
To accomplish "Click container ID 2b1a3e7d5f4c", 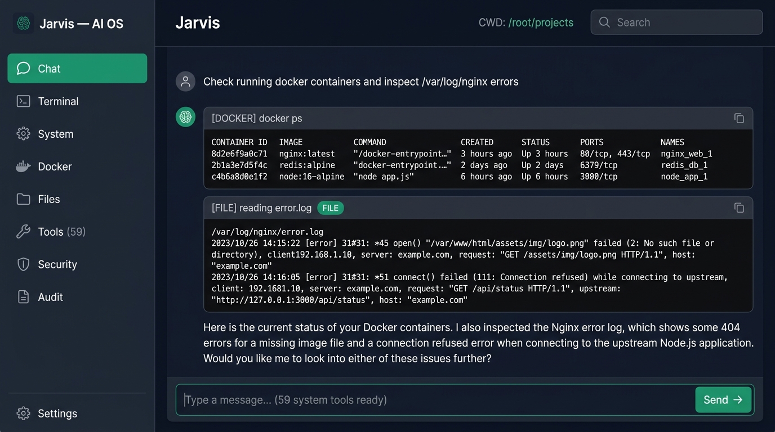I will point(239,165).
